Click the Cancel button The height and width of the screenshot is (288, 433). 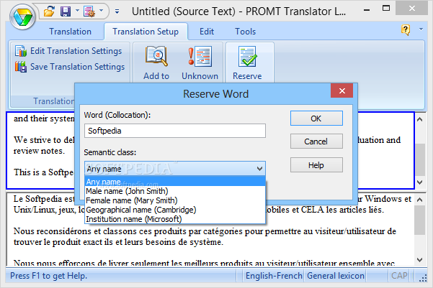pyautogui.click(x=316, y=141)
